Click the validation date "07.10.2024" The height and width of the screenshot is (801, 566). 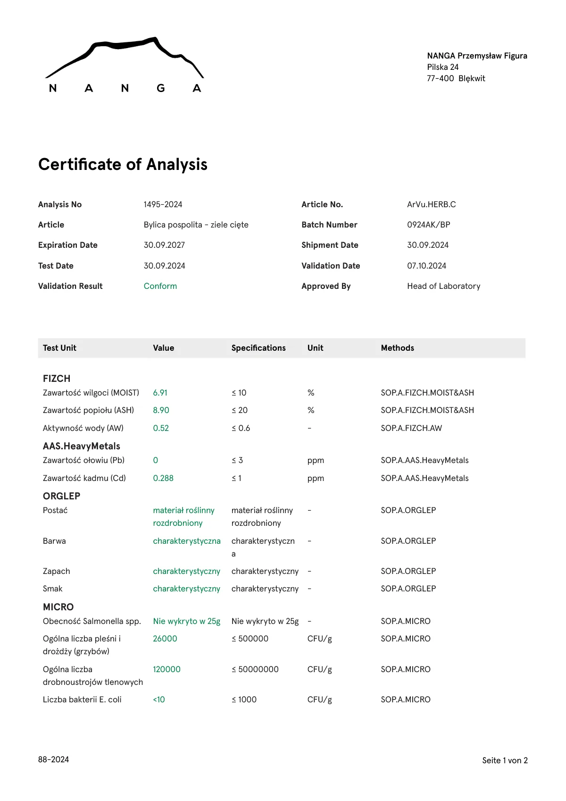[426, 266]
